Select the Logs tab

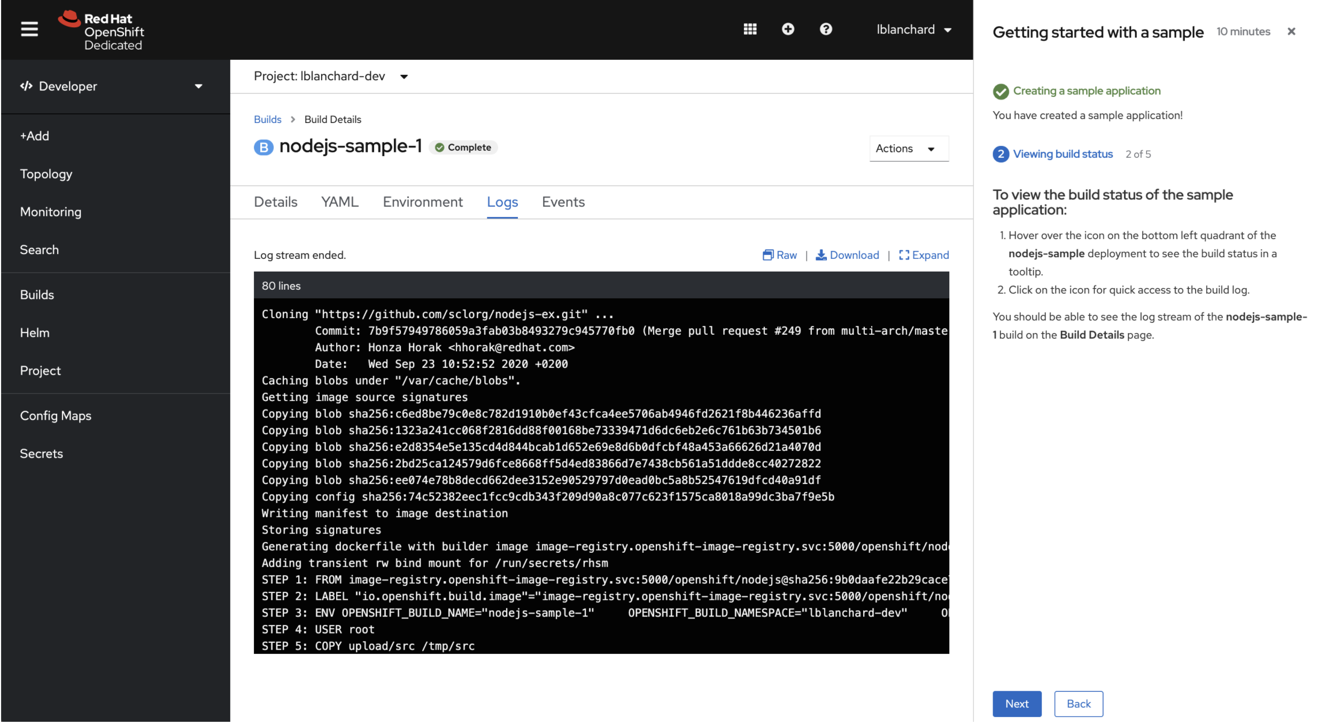coord(502,202)
